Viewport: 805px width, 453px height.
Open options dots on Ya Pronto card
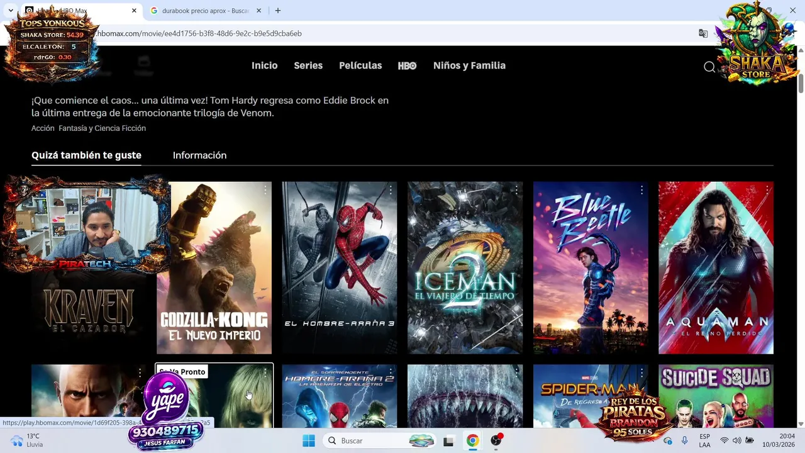click(265, 372)
